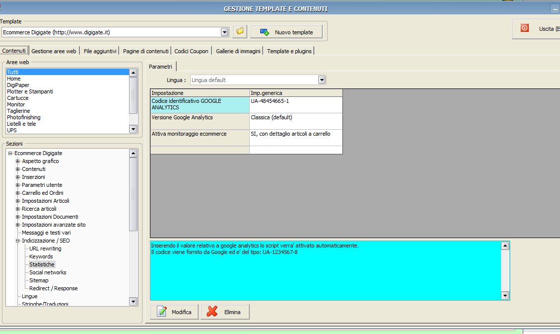Click the red Uscita exit icon

(524, 28)
